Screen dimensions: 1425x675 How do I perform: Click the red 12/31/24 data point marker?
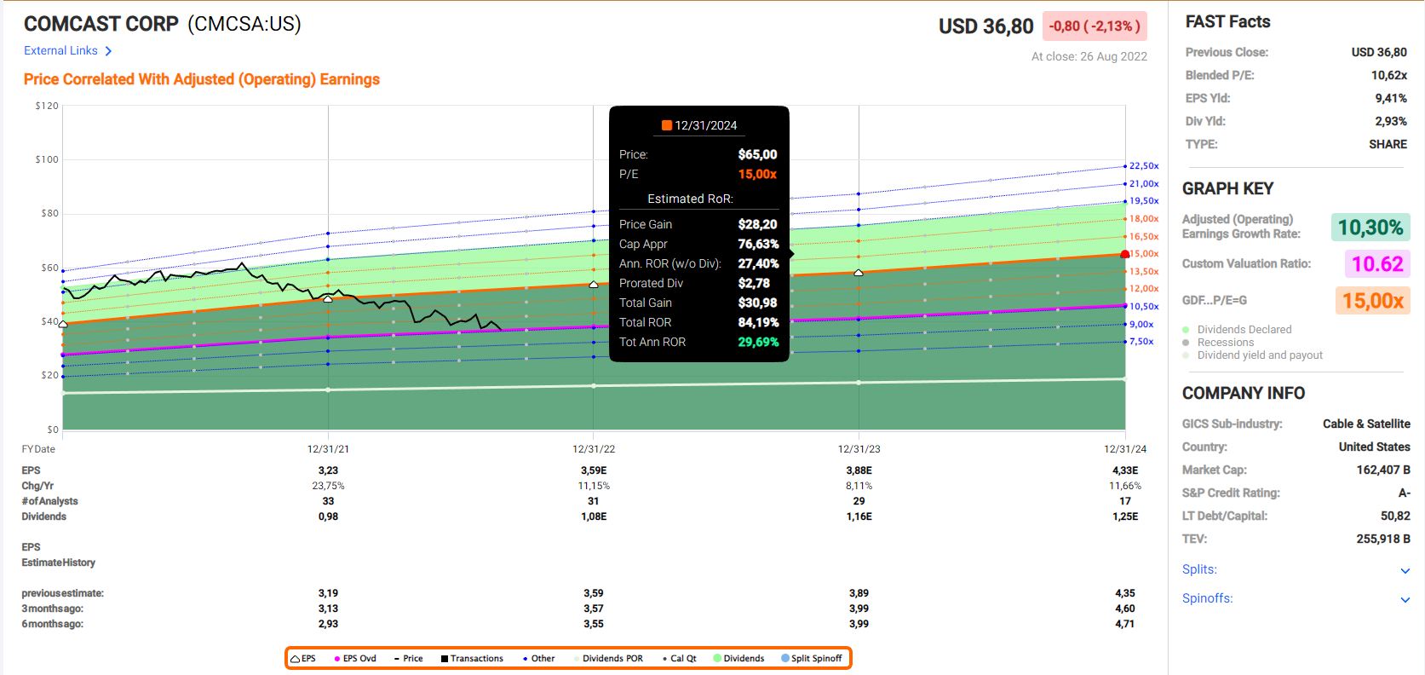point(1125,255)
